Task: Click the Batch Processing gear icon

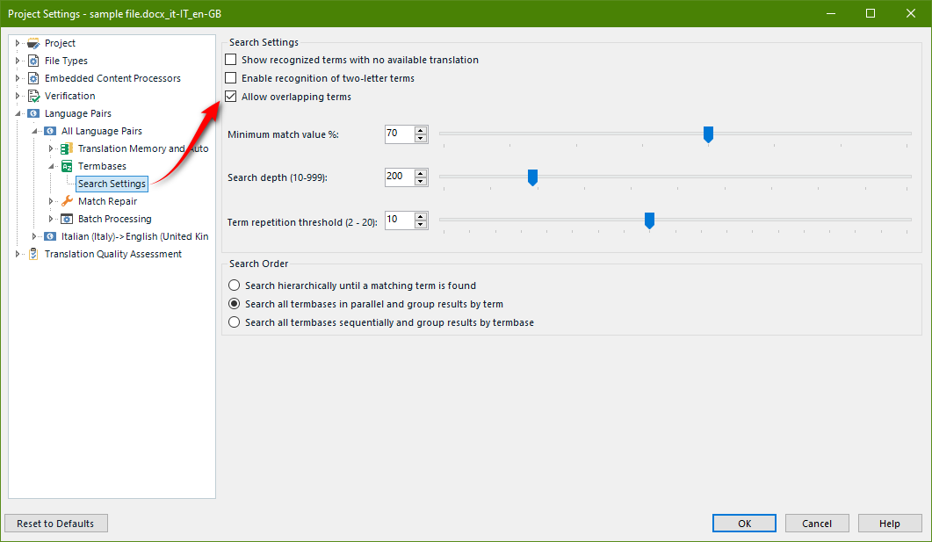Action: [67, 219]
